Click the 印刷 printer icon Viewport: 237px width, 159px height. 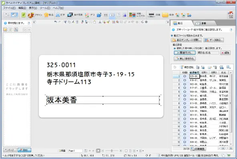pyautogui.click(x=151, y=15)
